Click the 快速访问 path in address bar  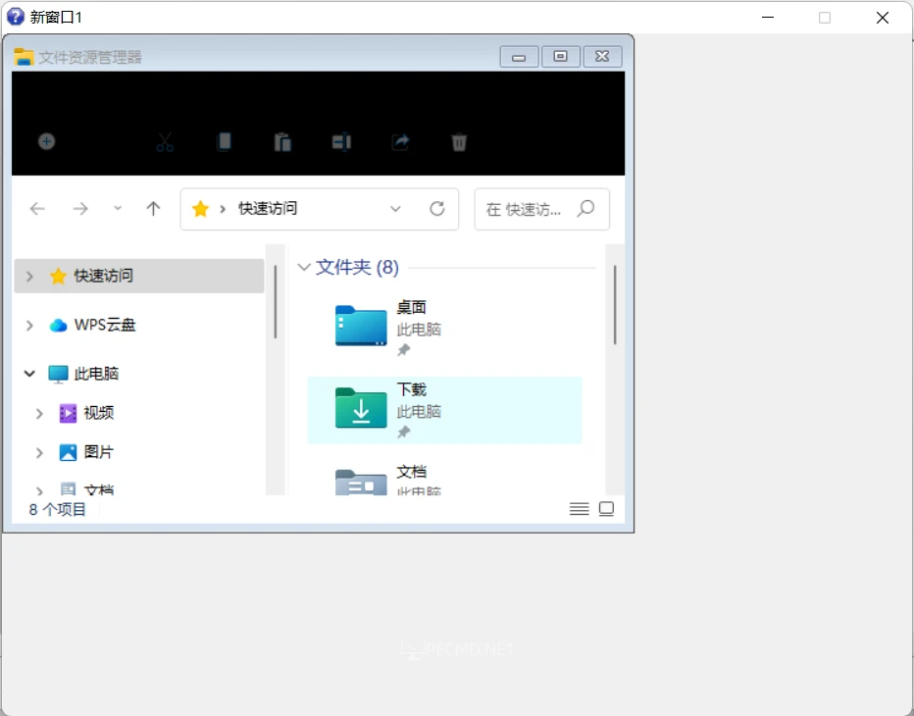[268, 208]
